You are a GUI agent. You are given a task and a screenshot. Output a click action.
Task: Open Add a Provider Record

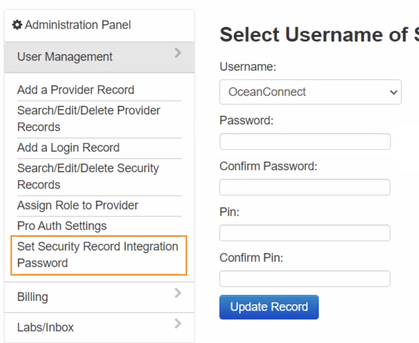pyautogui.click(x=76, y=90)
